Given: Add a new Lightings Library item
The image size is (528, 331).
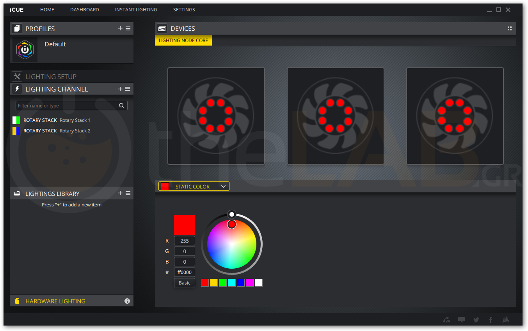Looking at the screenshot, I should (x=120, y=193).
